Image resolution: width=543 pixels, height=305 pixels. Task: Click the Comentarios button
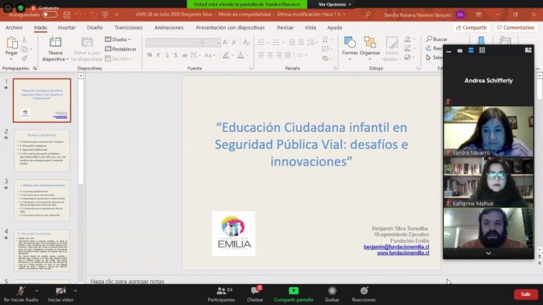[516, 27]
